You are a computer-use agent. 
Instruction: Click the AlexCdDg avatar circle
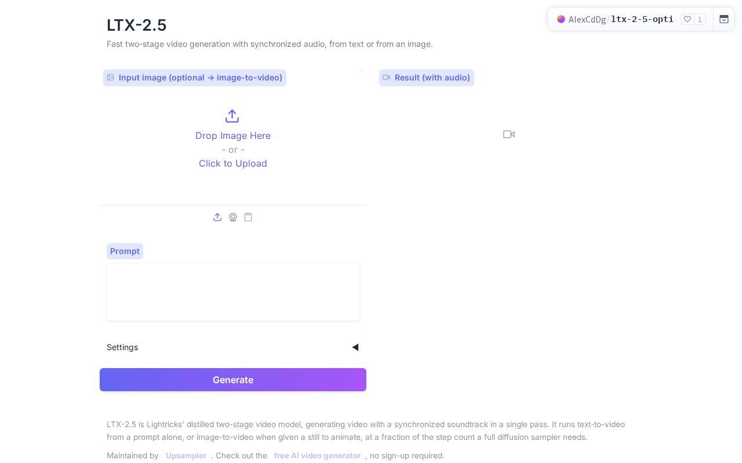pyautogui.click(x=561, y=19)
